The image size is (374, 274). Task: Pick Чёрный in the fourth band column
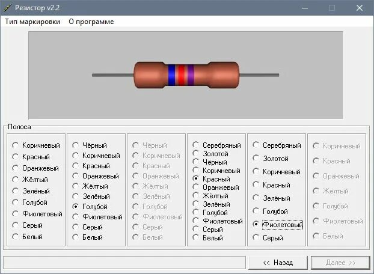pyautogui.click(x=210, y=162)
